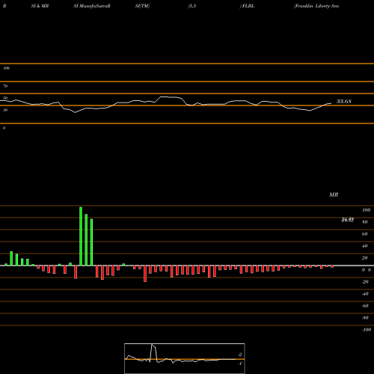The image size is (374, 374).
Task: Click the "SI & MR" header label
Action: (40, 6)
